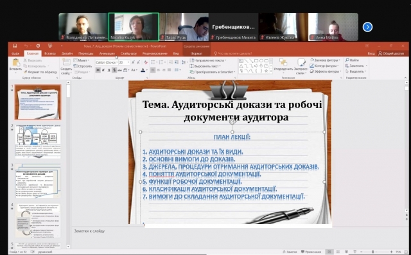The height and width of the screenshot is (255, 411).
Task: Toggle underline Ч formatting
Action: 109,70
